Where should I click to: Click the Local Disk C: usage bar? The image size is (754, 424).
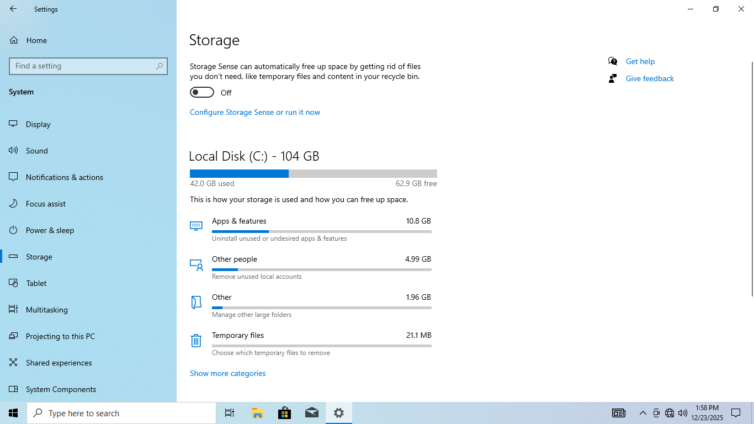coord(313,174)
